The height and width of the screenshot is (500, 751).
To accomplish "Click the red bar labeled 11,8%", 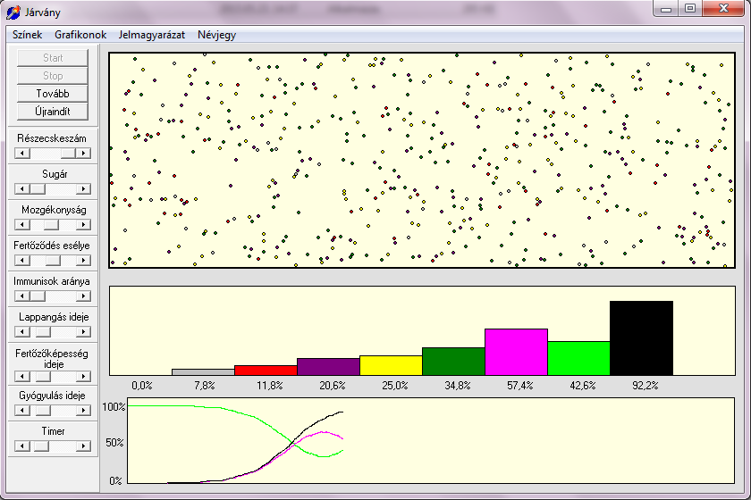I will coord(266,371).
